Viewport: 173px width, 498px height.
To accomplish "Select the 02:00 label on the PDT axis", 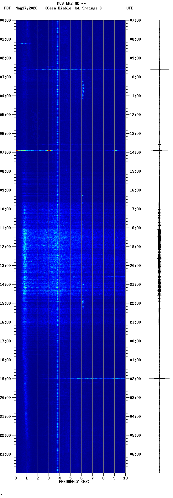I will pyautogui.click(x=5, y=58).
